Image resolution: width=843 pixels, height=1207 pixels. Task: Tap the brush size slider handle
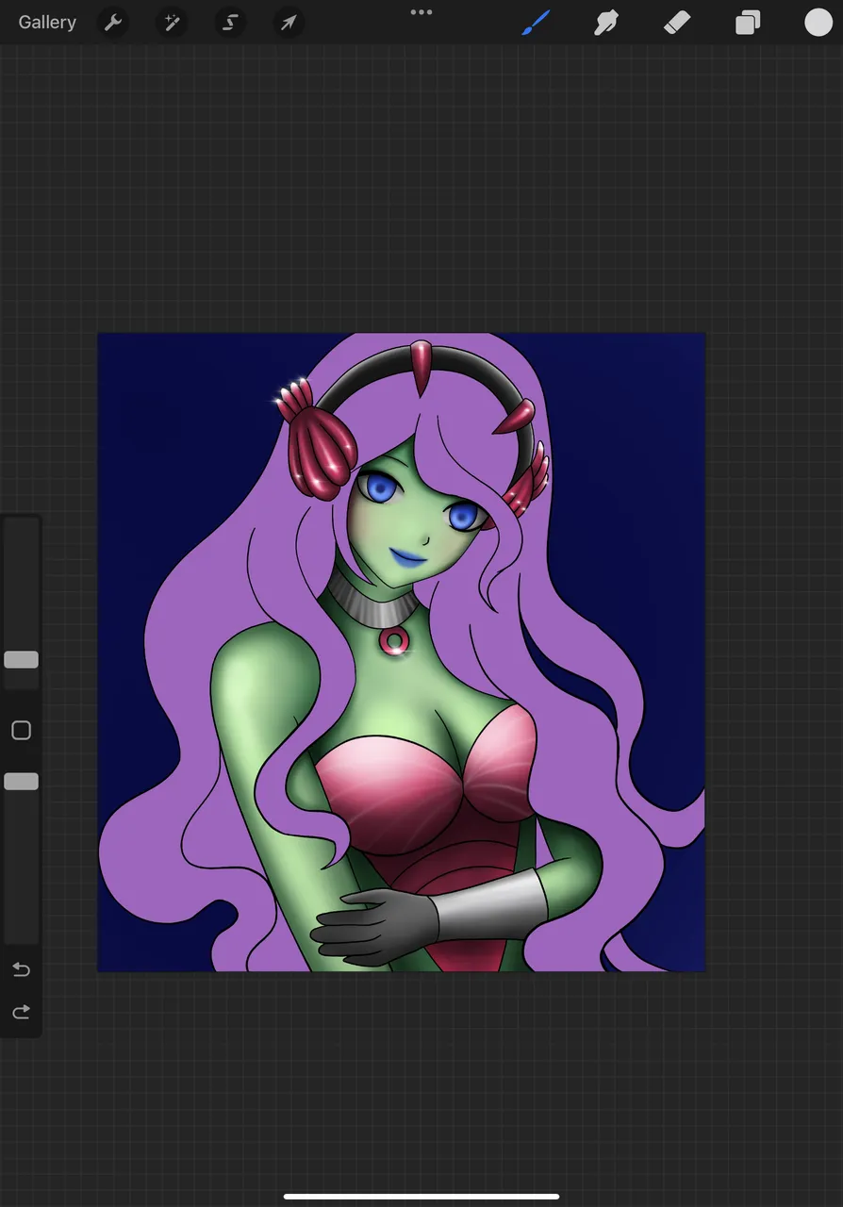tap(21, 660)
